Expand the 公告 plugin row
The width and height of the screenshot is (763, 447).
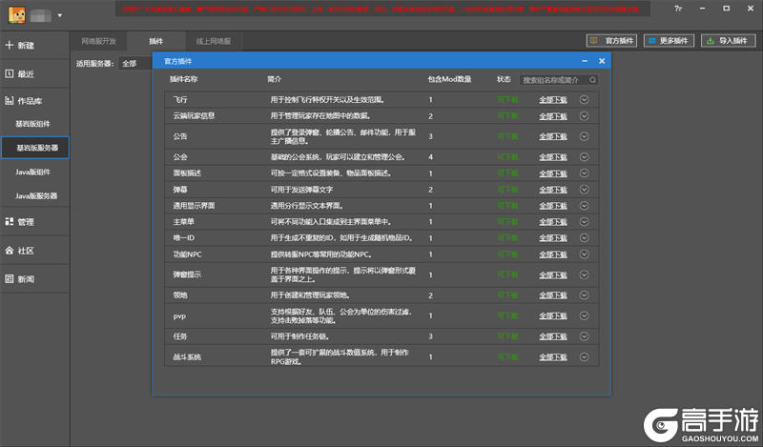pos(584,136)
